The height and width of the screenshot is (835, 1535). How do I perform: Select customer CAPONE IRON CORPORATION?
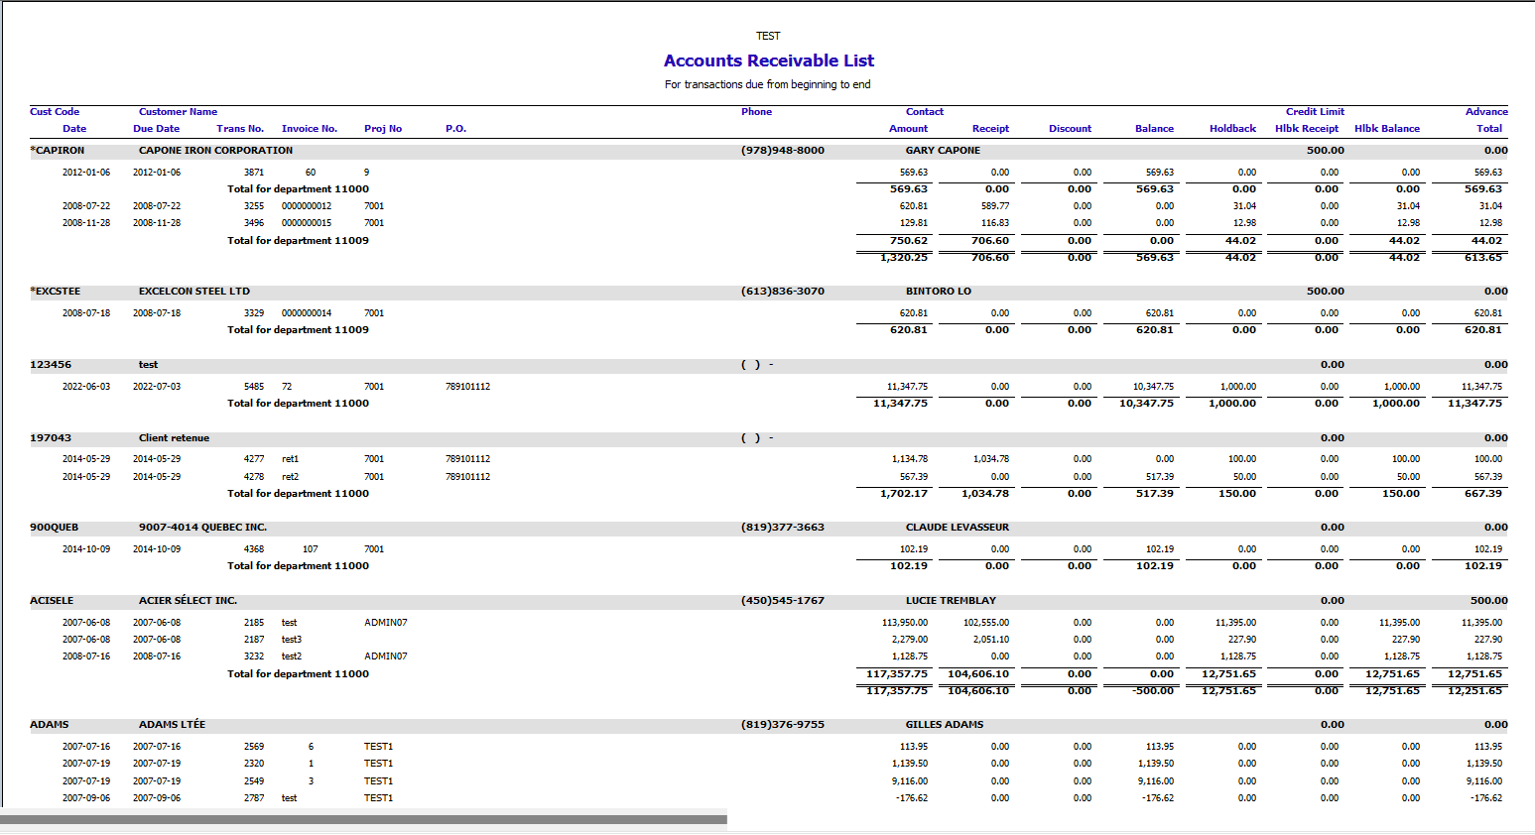click(x=215, y=151)
